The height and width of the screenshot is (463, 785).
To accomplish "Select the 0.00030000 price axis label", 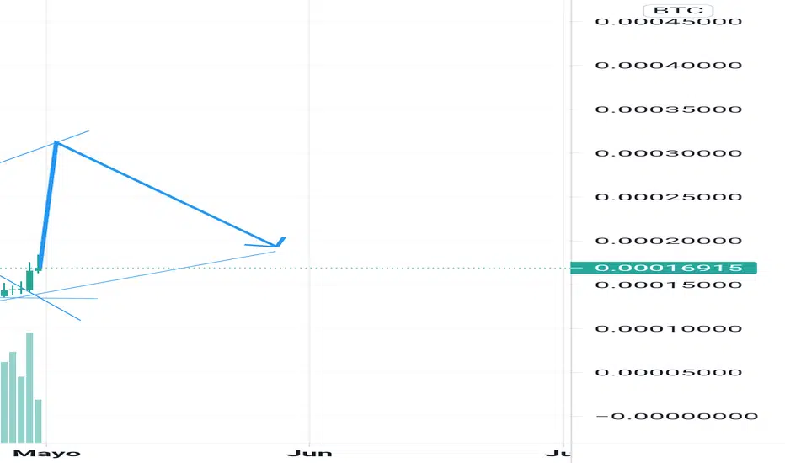I will [x=668, y=153].
